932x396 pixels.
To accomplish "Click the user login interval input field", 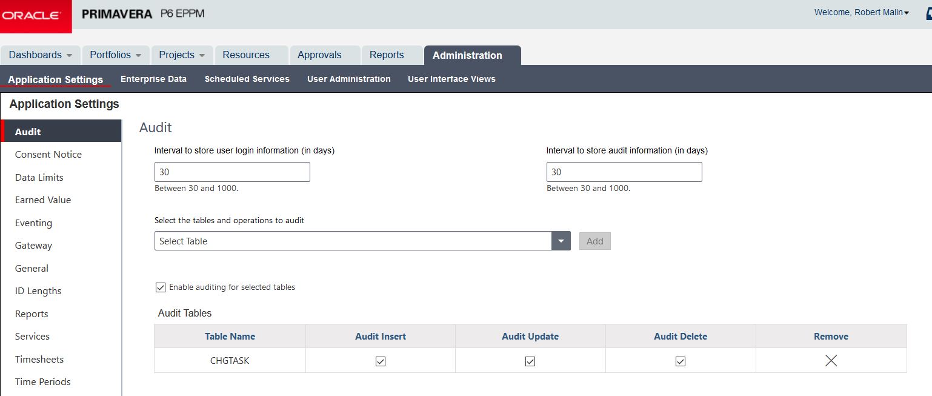I will click(x=232, y=172).
